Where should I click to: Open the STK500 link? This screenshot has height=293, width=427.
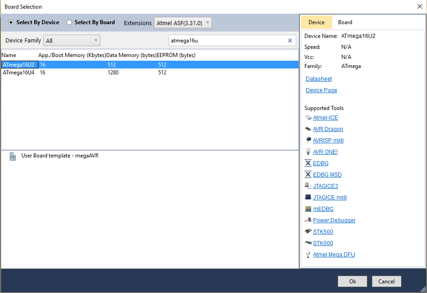click(x=323, y=232)
